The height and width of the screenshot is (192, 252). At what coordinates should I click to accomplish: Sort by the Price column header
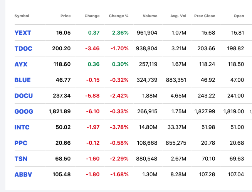click(66, 16)
